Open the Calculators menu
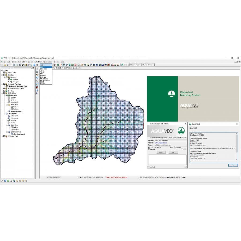The height and width of the screenshot is (241, 241). 38,62
